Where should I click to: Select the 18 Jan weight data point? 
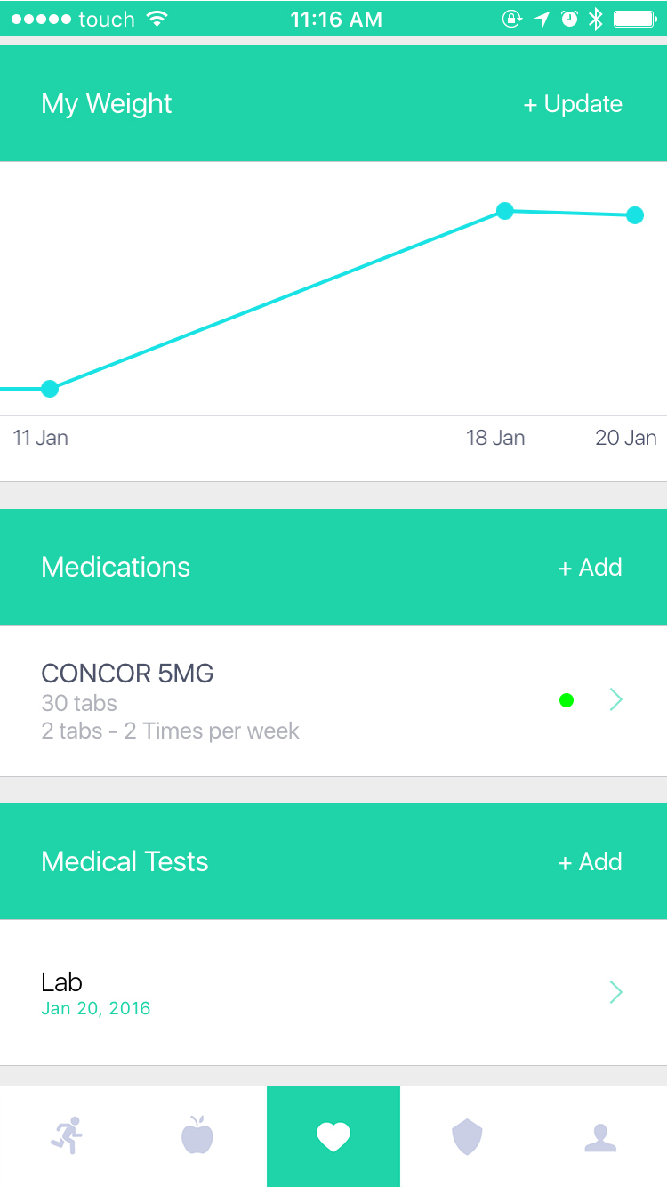pyautogui.click(x=504, y=211)
